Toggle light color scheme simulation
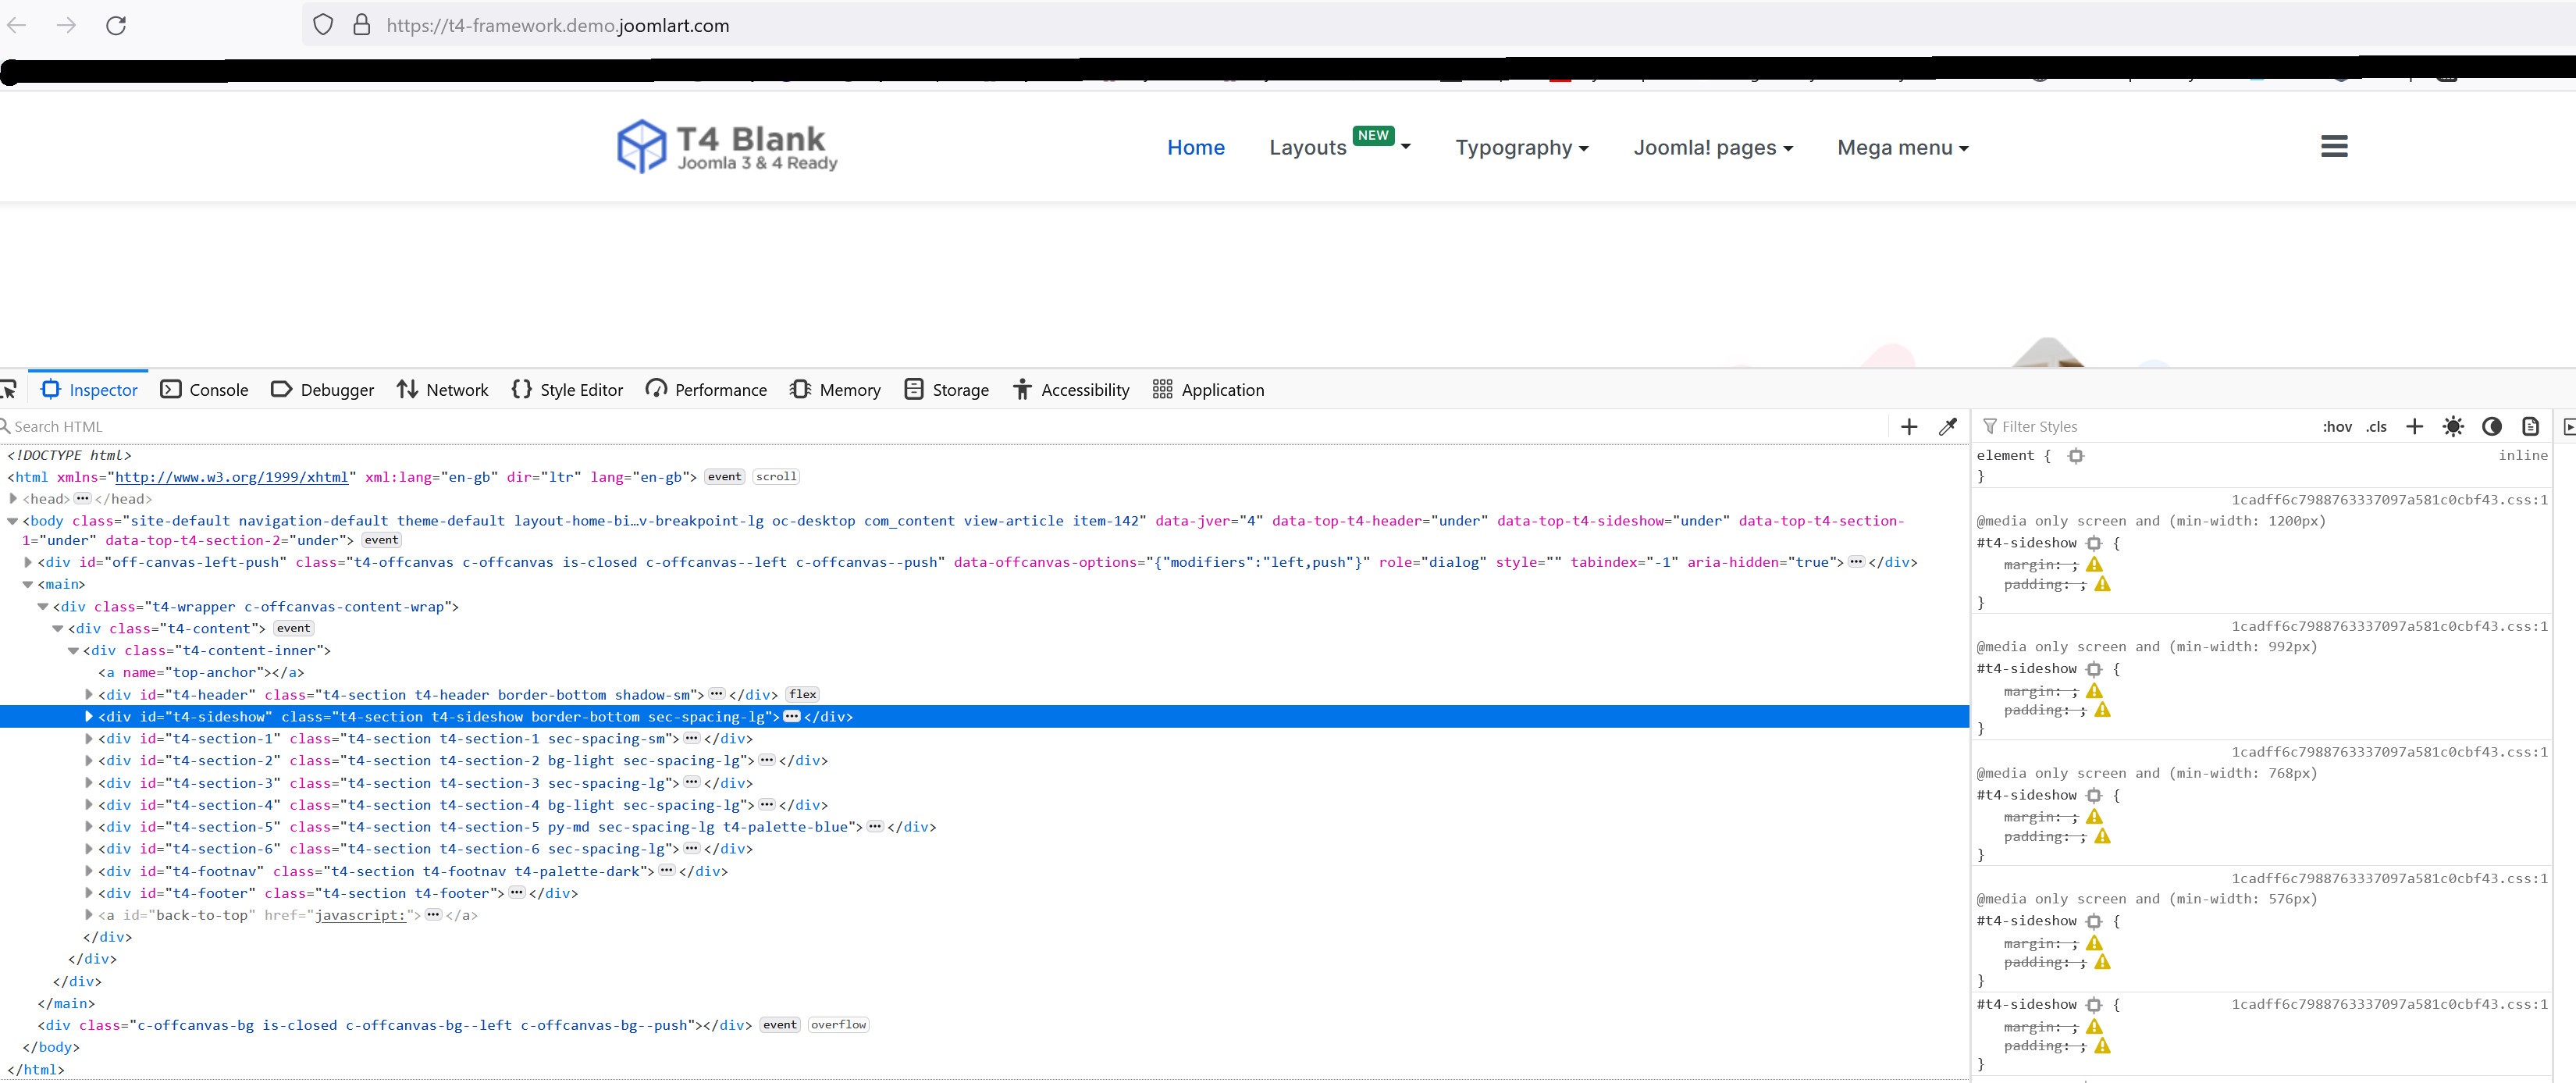 pyautogui.click(x=2453, y=427)
